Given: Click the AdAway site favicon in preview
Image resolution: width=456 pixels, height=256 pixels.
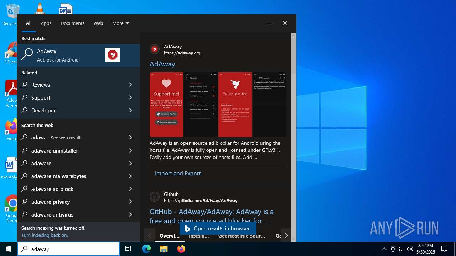Looking at the screenshot, I should 155,49.
